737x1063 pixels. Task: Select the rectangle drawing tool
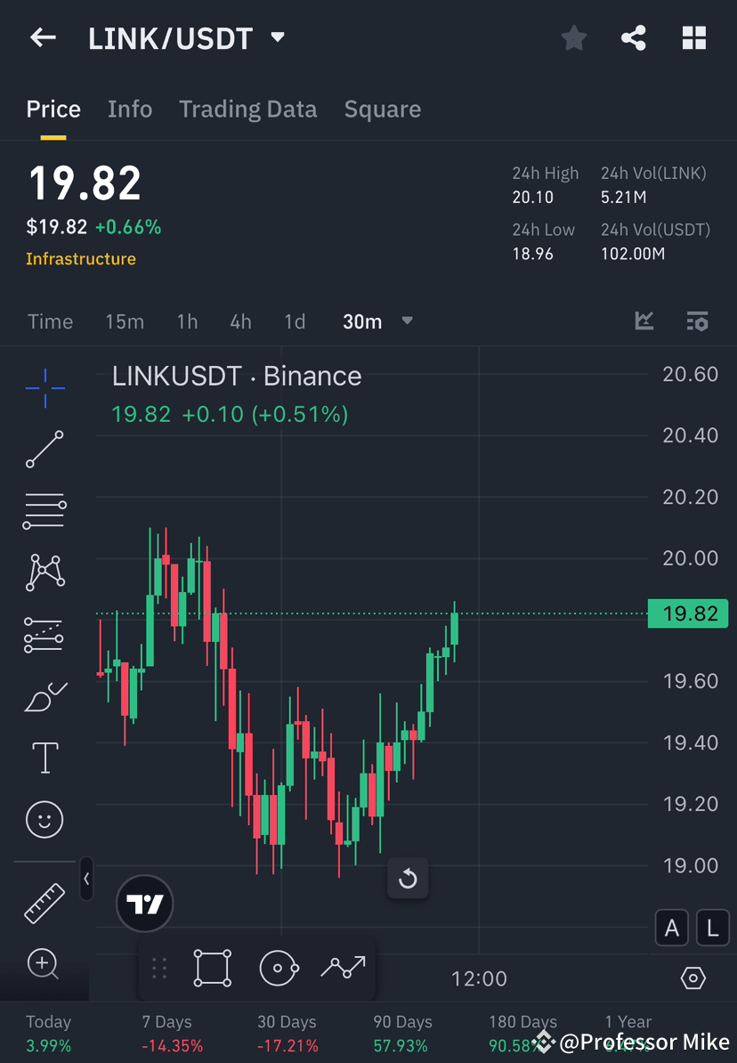tap(212, 969)
